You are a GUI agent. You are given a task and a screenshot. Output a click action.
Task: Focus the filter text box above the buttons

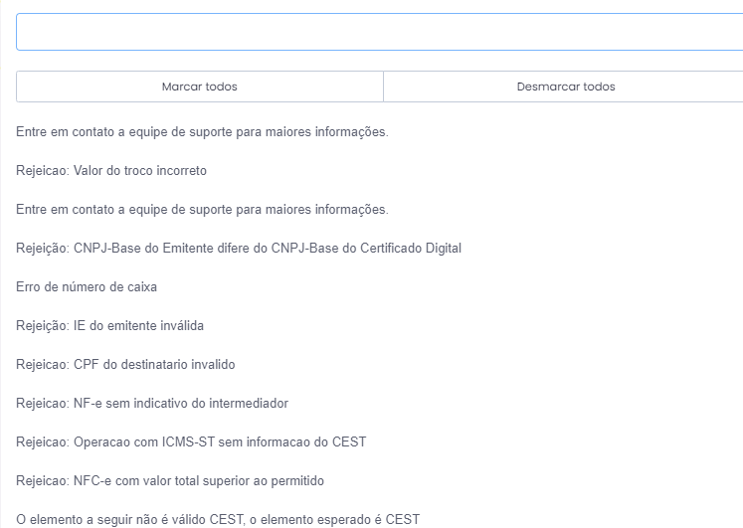(x=379, y=32)
